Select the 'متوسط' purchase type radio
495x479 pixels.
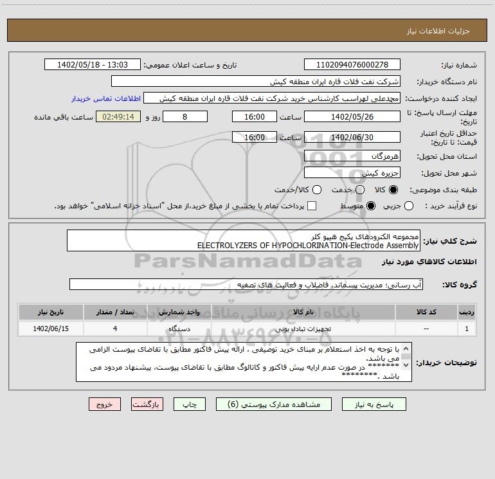371,206
